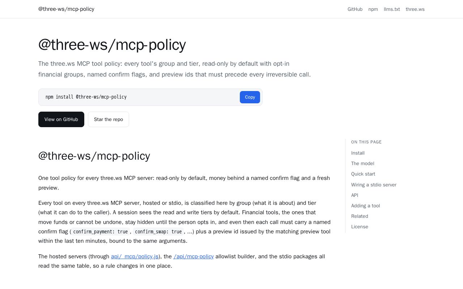Screen dimensions: 463x289
Task: Follow the /api/mcp-policy link
Action: (x=194, y=256)
